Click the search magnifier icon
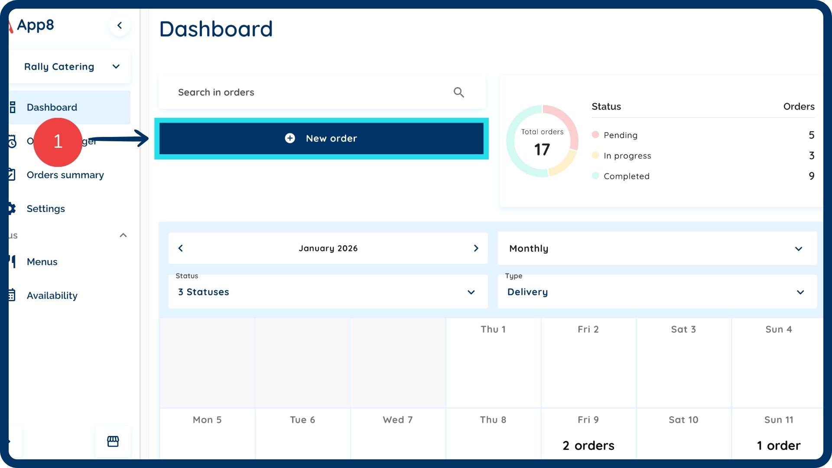832x468 pixels. (x=458, y=92)
